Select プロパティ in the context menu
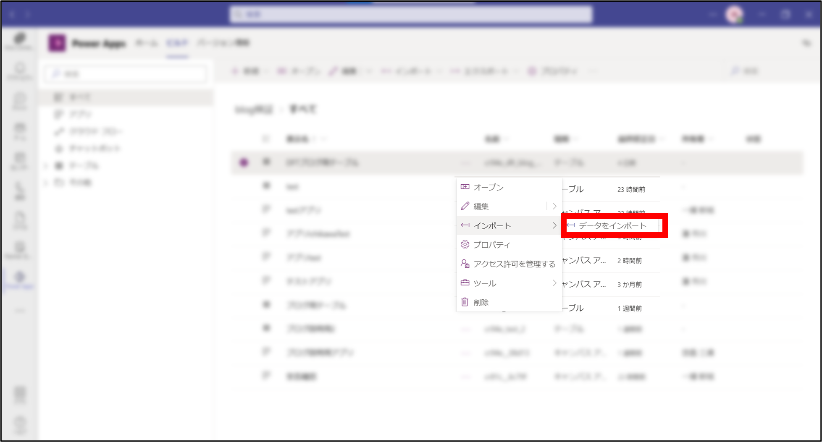Image resolution: width=822 pixels, height=442 pixels. [492, 245]
